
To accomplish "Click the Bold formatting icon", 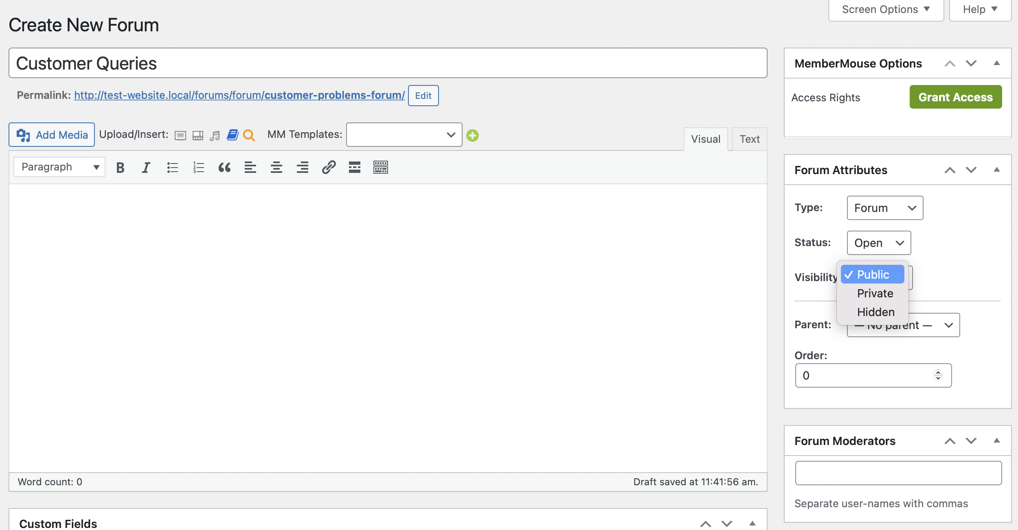I will click(x=119, y=167).
